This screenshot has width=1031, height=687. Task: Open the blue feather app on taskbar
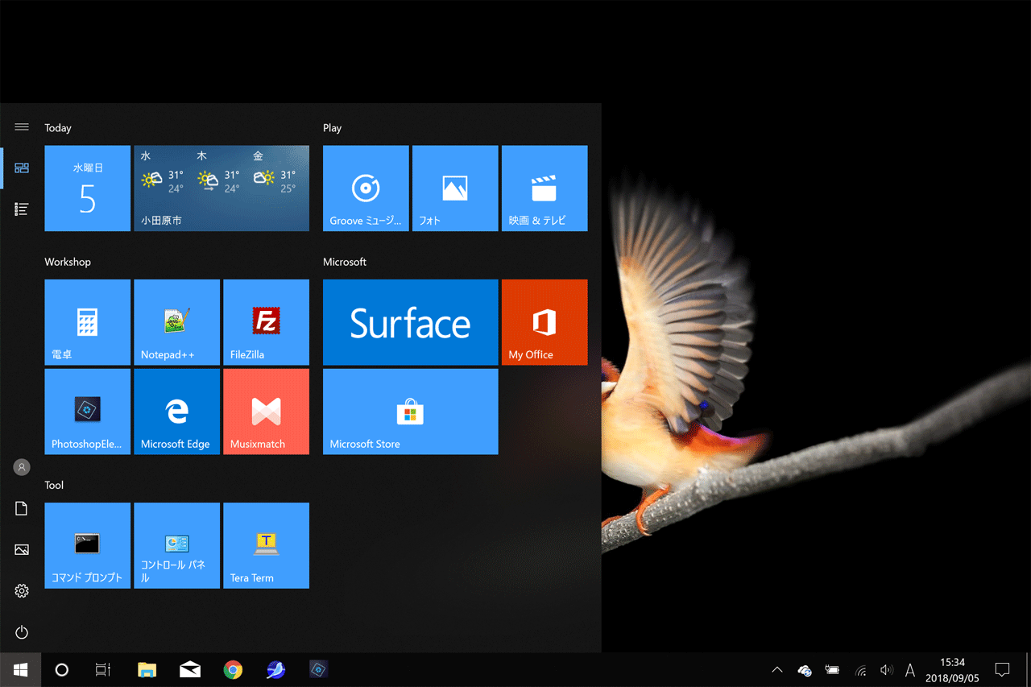pyautogui.click(x=275, y=669)
